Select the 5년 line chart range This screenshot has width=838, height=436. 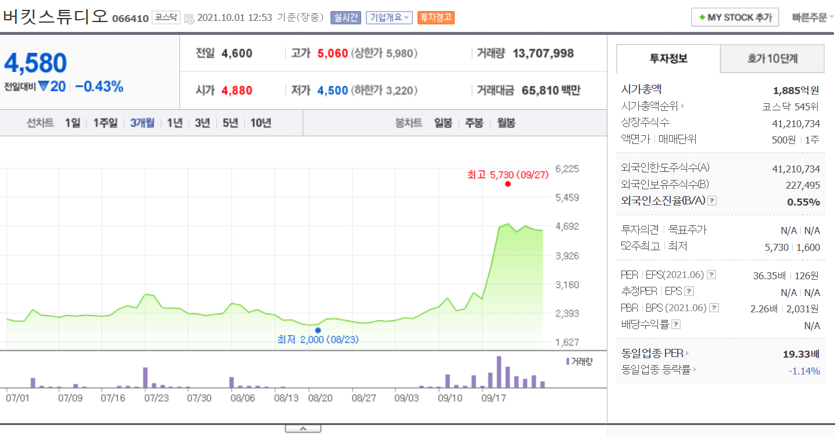pos(230,123)
